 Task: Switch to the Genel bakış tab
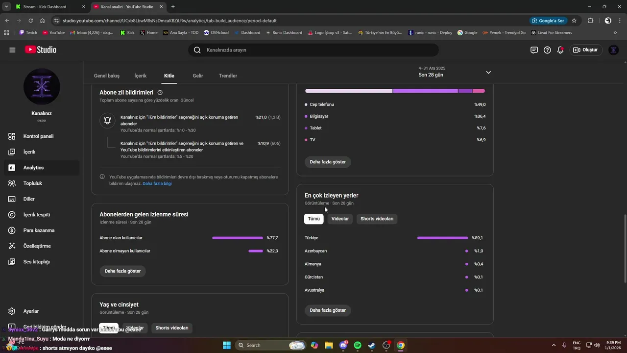click(x=107, y=76)
